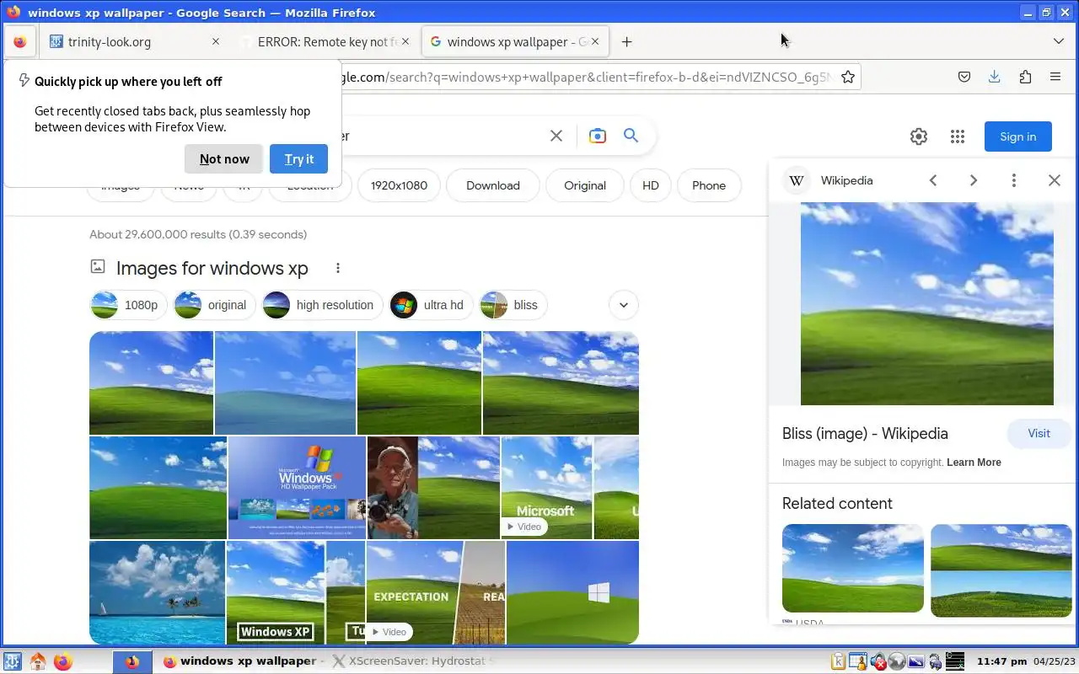Viewport: 1079px width, 674px height.
Task: Open thumbnail of man holding camera
Action: (x=433, y=487)
